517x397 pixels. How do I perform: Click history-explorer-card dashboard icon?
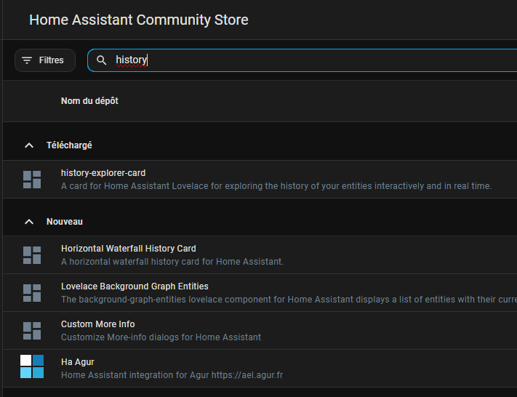(32, 180)
